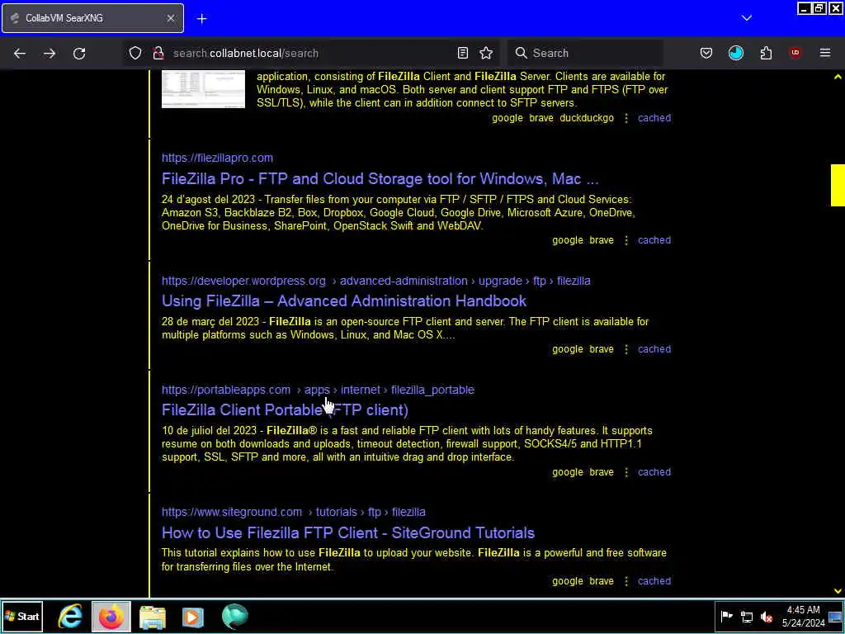Open Windows Explorer folder from taskbar
Viewport: 845px width, 634px height.
tap(153, 617)
